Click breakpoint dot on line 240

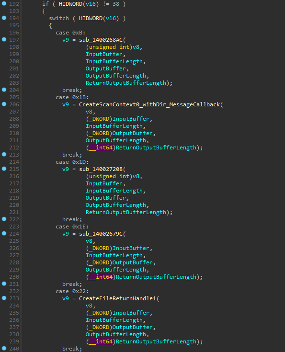coord(4,349)
